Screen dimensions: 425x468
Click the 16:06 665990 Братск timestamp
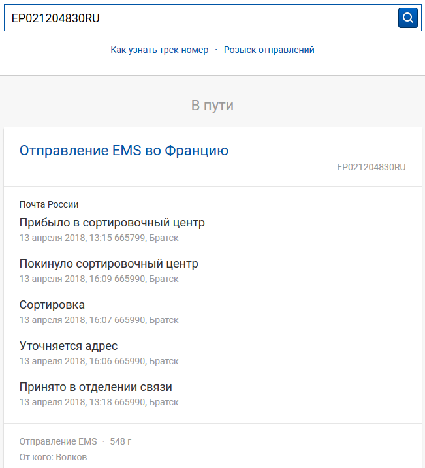point(99,361)
